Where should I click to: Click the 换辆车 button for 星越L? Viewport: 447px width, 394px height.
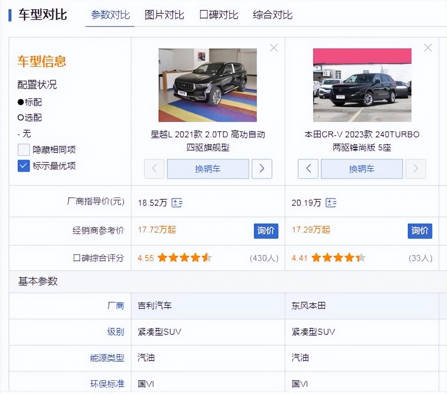[x=208, y=169]
